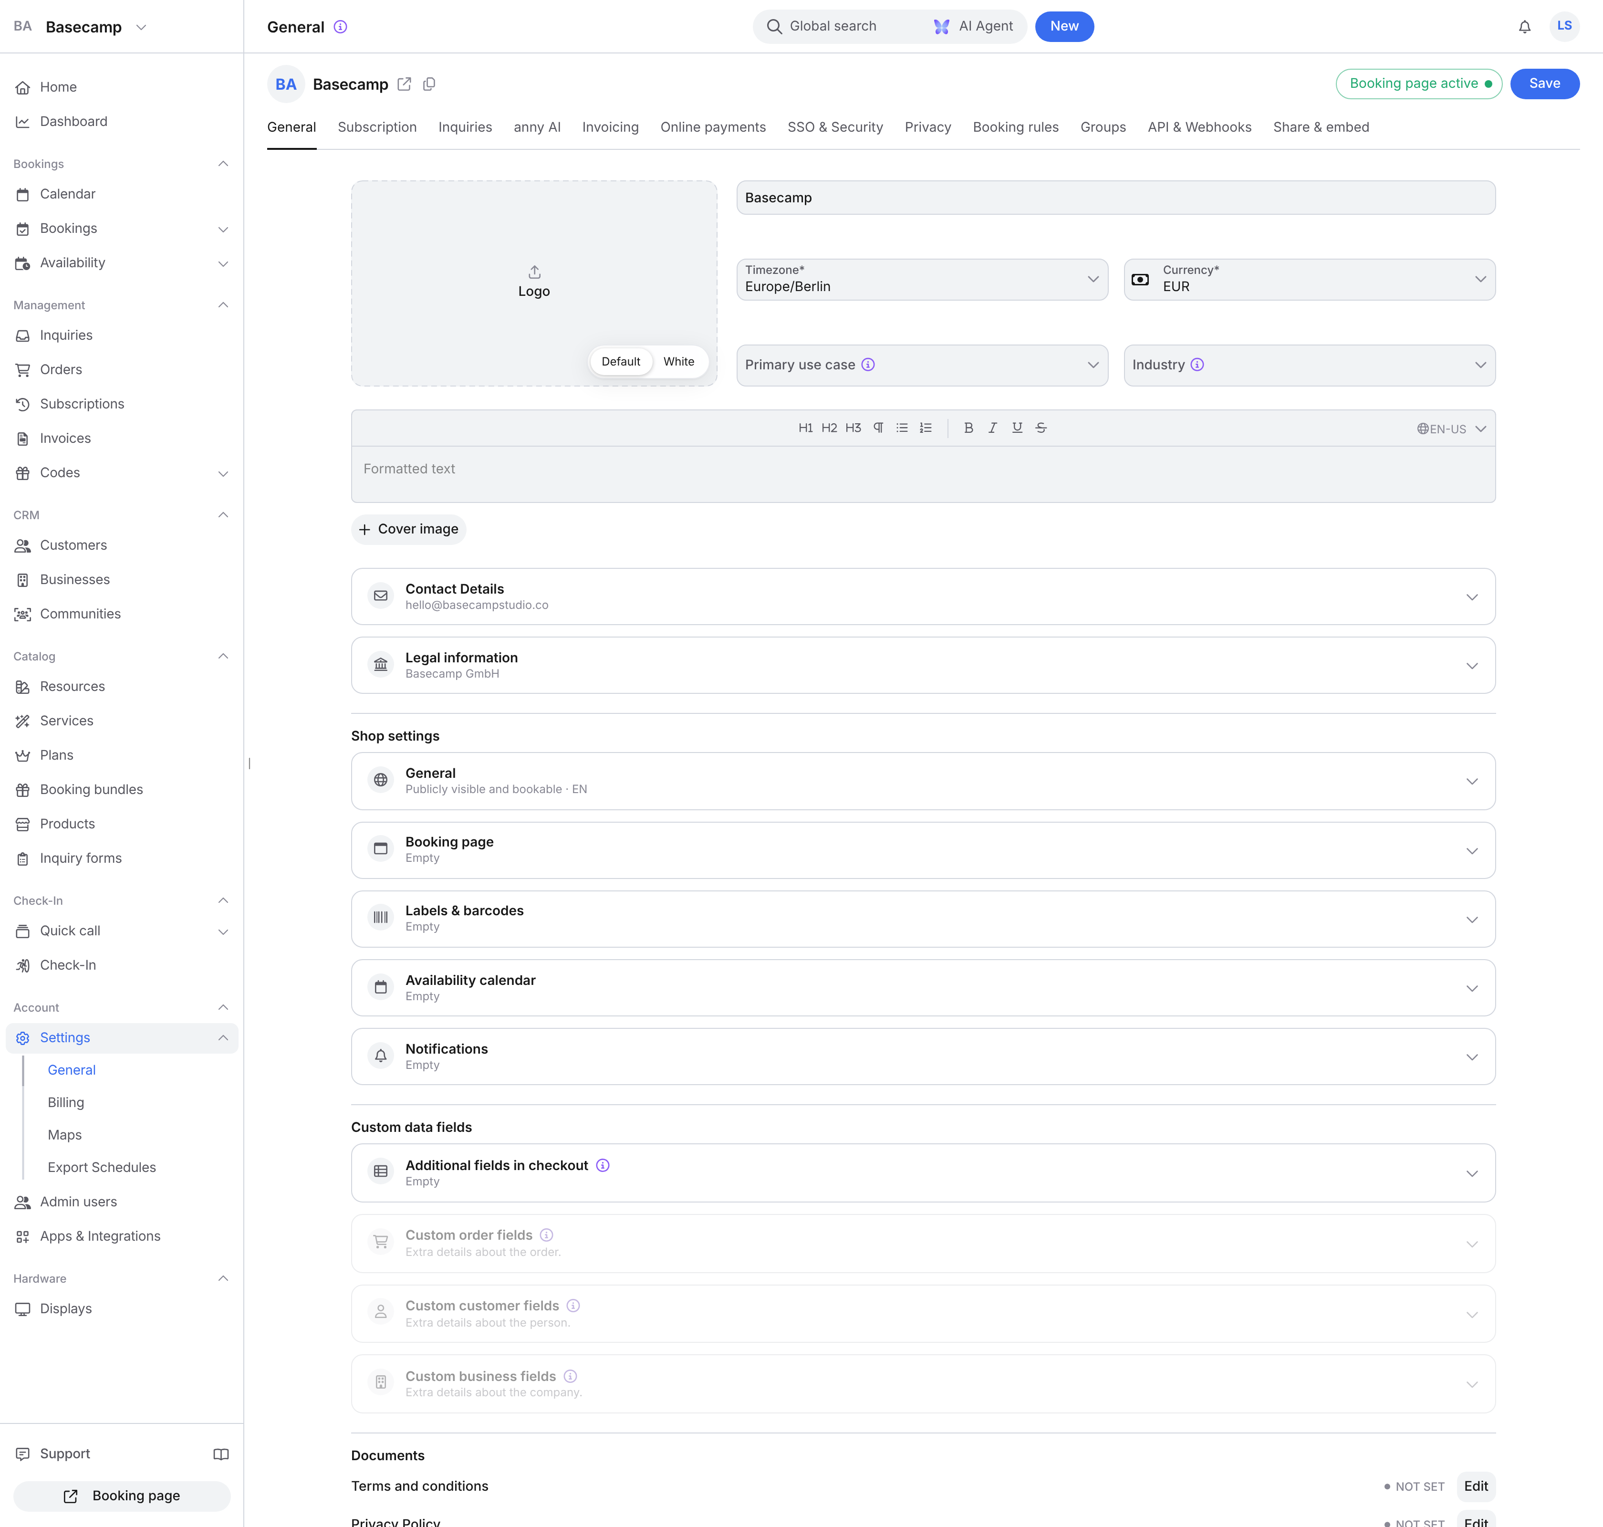Open Primary use case dropdown

[922, 366]
